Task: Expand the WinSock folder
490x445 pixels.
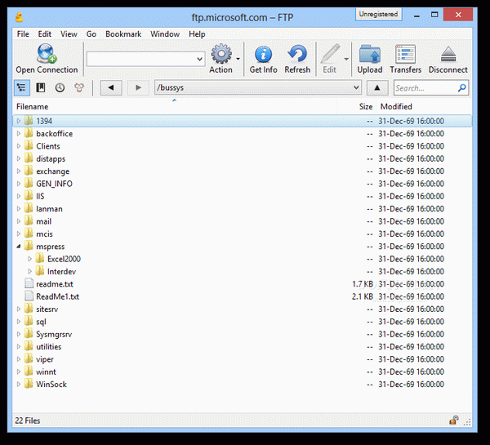Action: pyautogui.click(x=19, y=384)
